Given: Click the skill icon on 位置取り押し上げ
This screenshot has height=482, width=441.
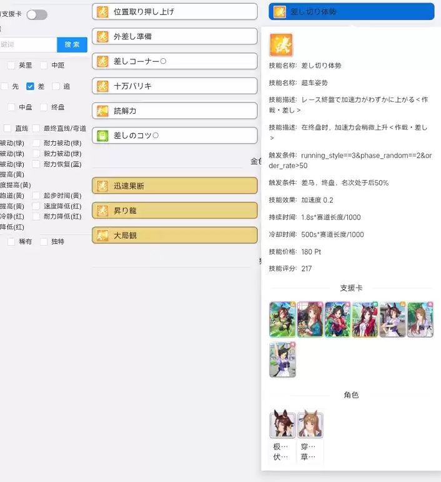Looking at the screenshot, I should [x=102, y=12].
